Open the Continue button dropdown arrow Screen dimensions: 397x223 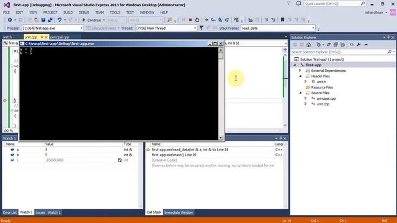(104, 20)
